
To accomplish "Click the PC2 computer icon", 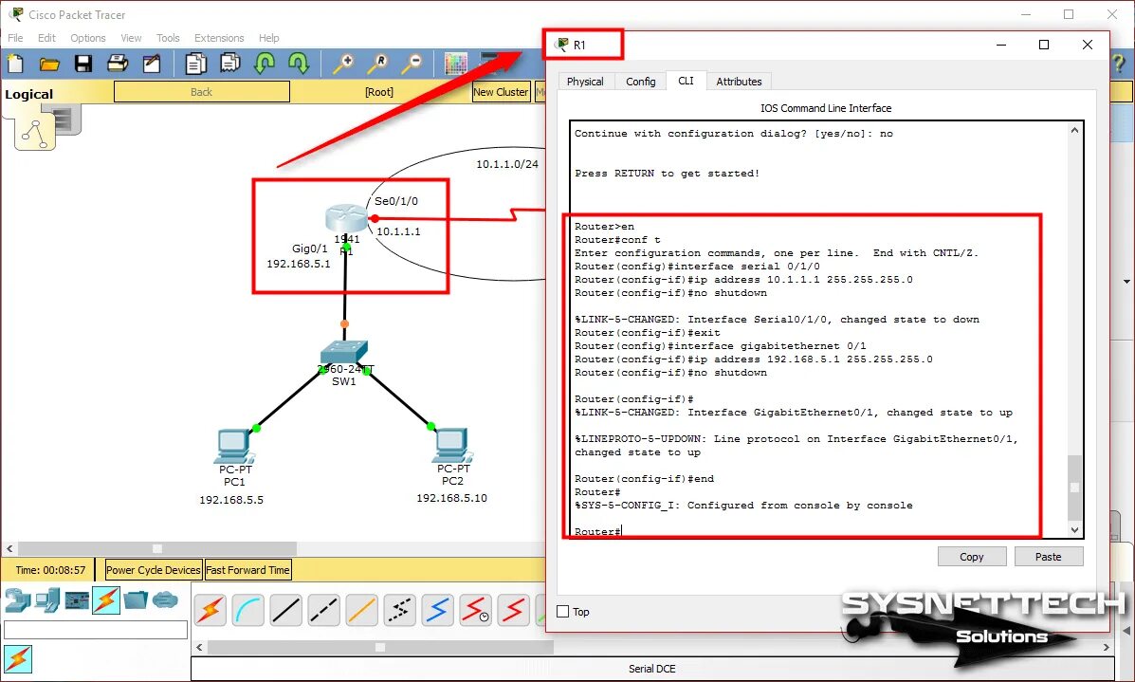I will 452,445.
